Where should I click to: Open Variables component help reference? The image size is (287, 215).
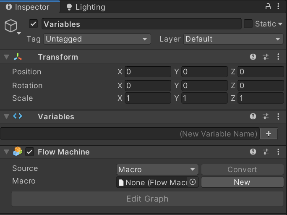(x=253, y=116)
